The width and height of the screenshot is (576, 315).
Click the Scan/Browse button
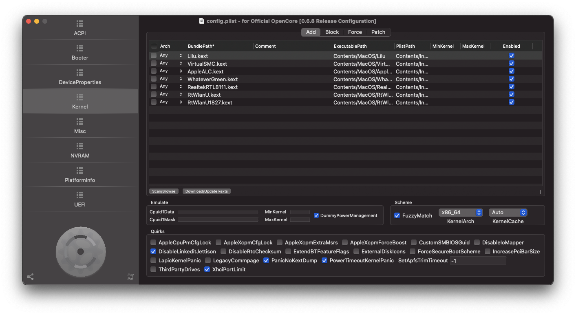[x=163, y=191]
